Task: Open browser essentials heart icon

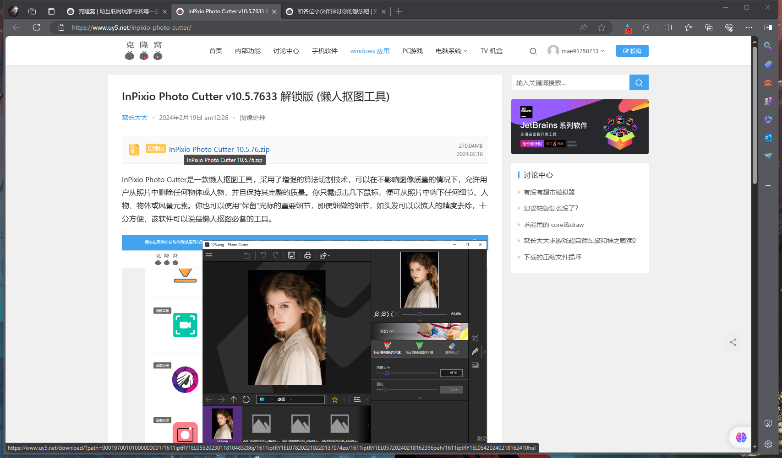Action: point(729,27)
